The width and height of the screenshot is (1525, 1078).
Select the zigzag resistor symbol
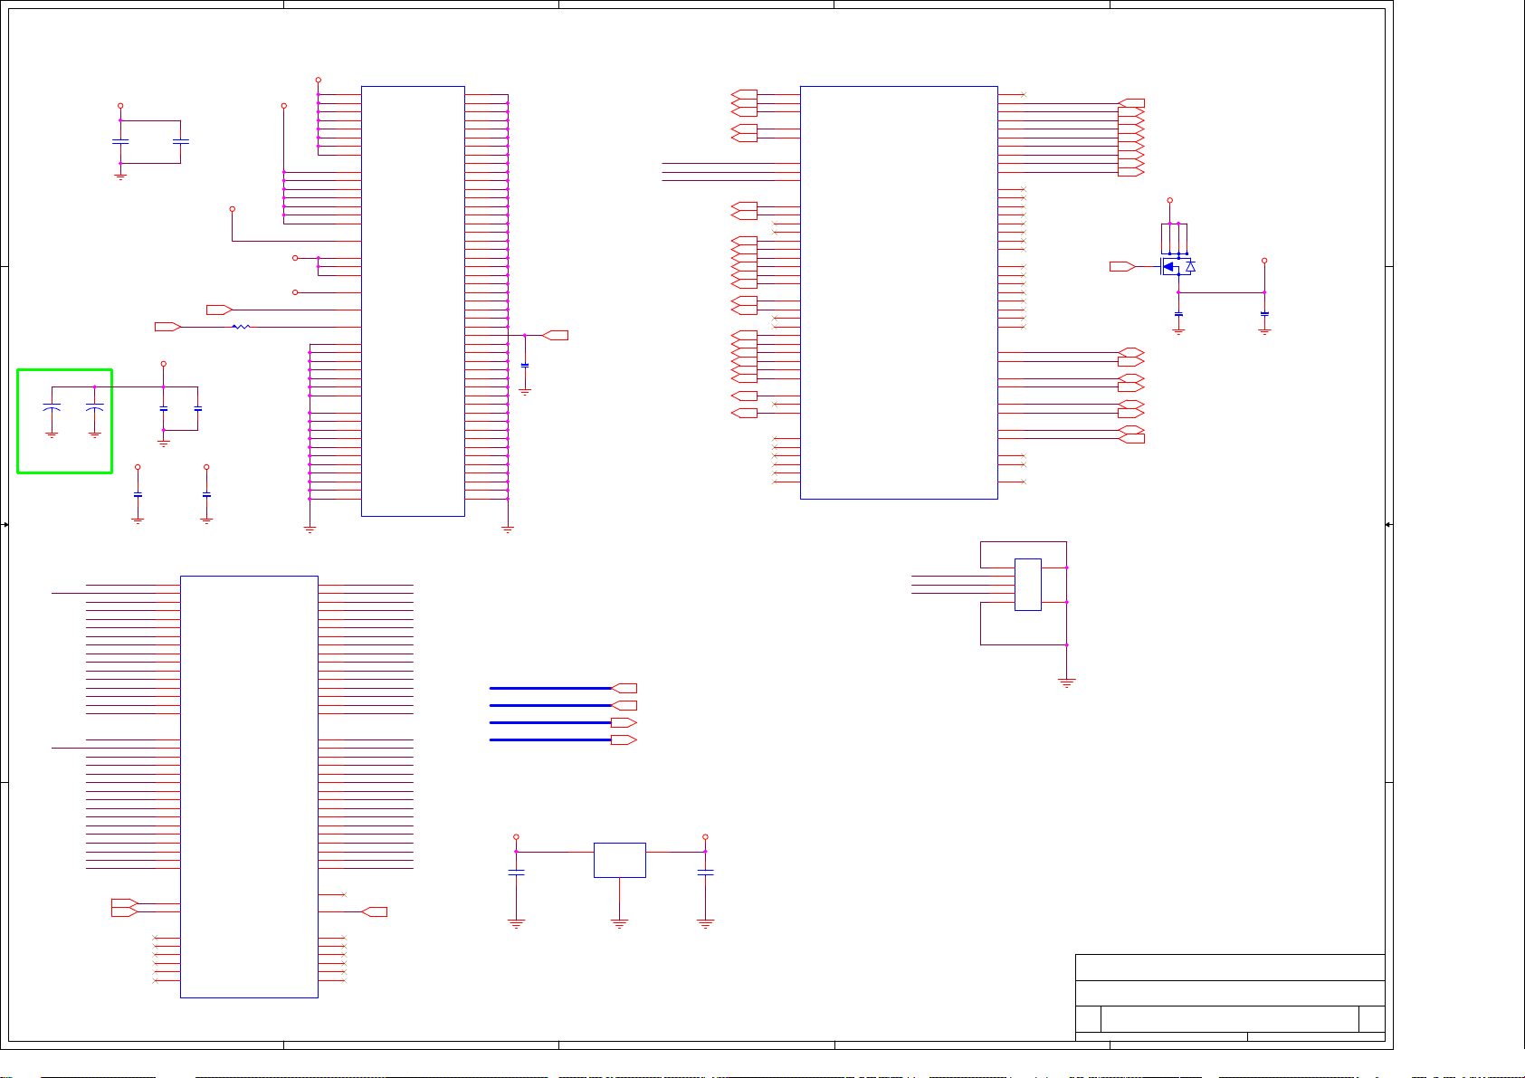tap(241, 327)
